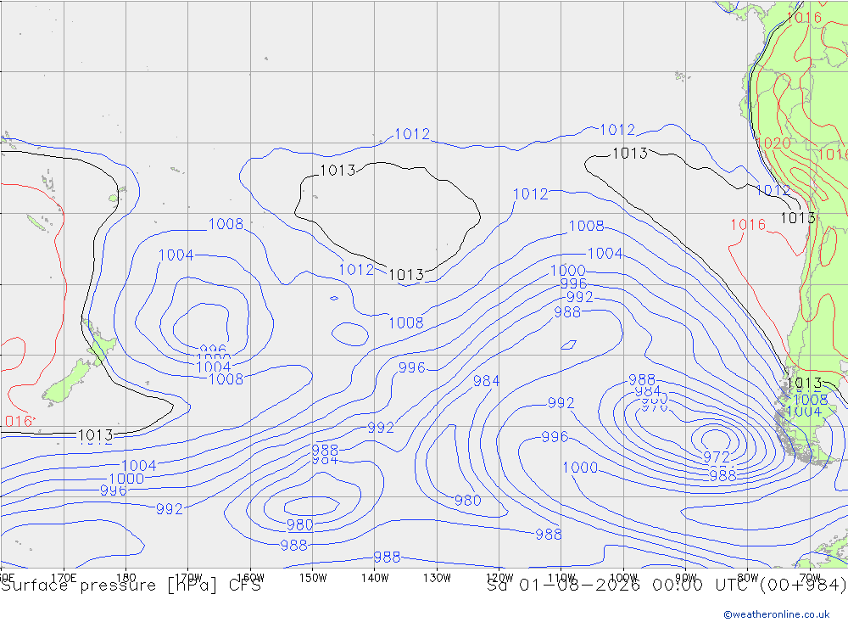Click the 992 label at left bottom

[170, 509]
